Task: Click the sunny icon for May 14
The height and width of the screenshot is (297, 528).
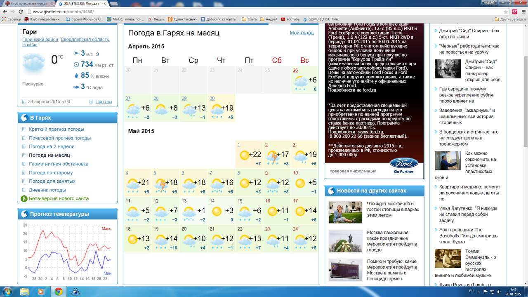Action: point(217,211)
